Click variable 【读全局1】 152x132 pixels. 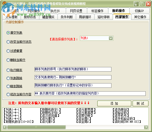coord(84,119)
